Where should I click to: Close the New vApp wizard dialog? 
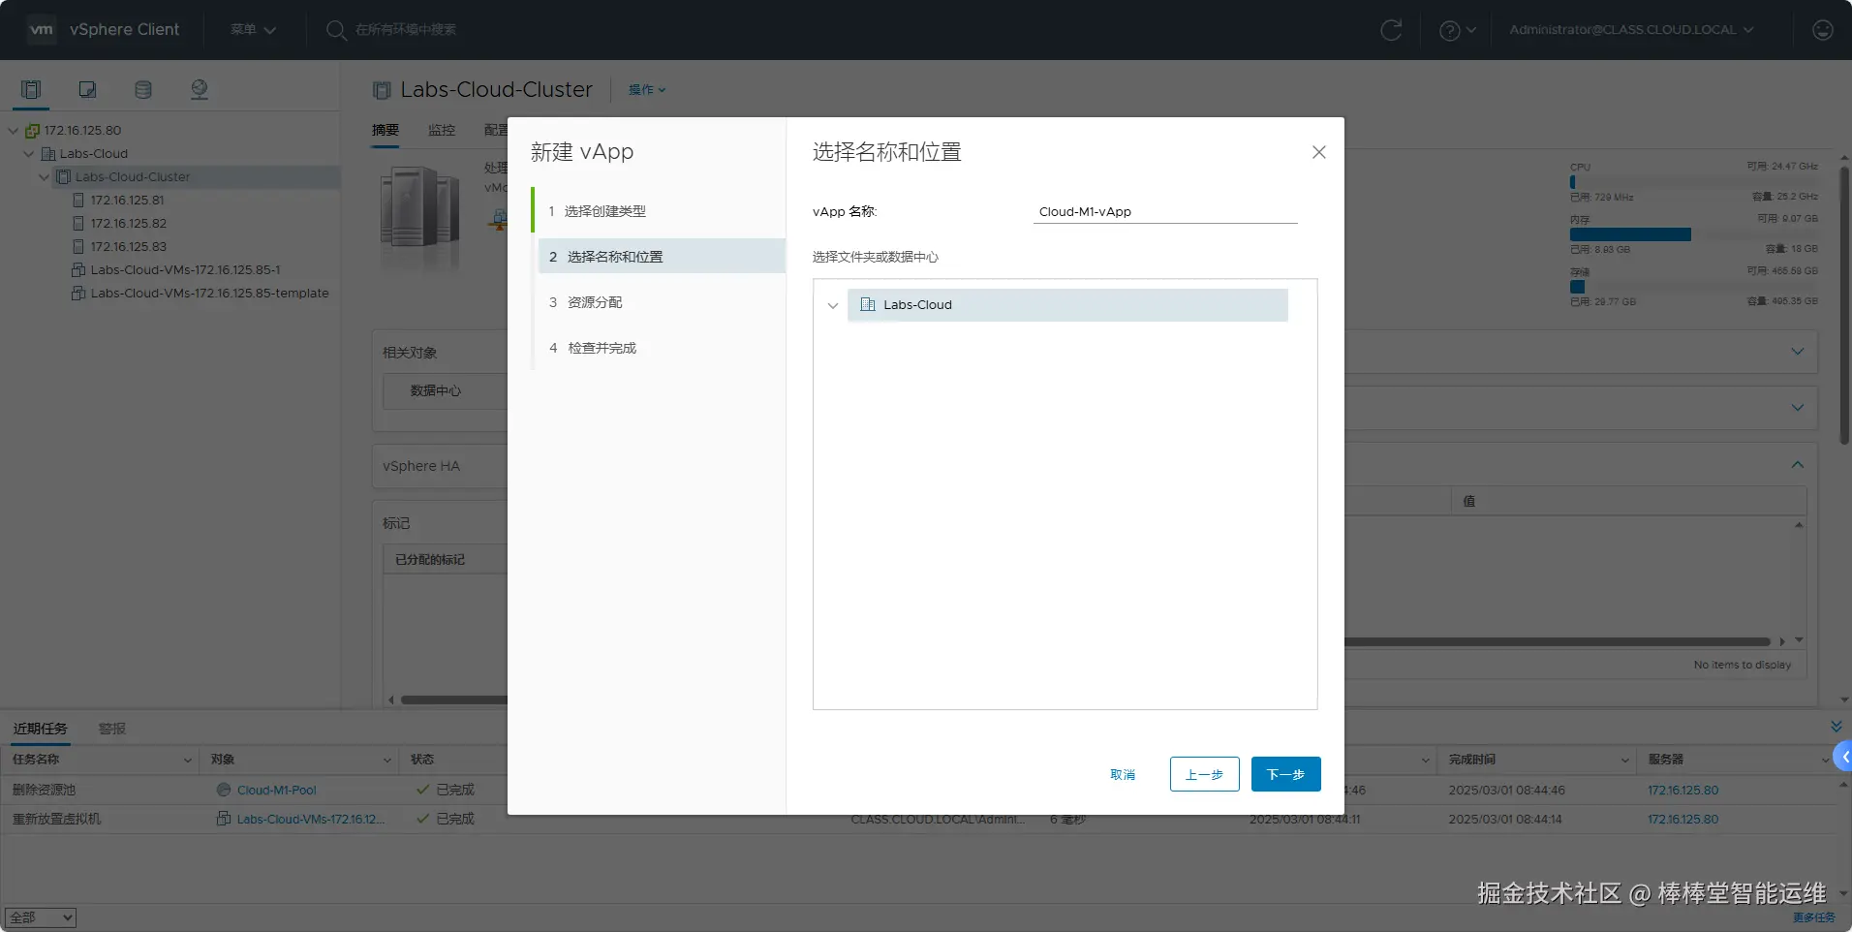tap(1318, 152)
